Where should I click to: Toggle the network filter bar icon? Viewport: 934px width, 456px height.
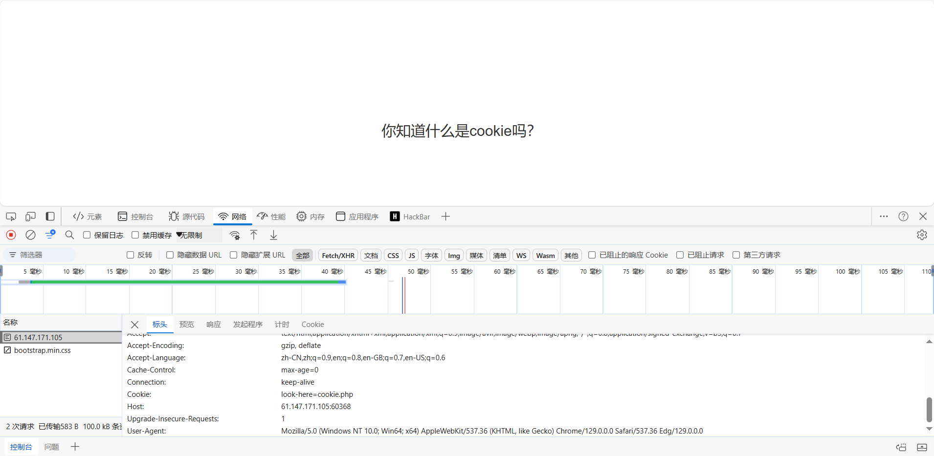(50, 235)
